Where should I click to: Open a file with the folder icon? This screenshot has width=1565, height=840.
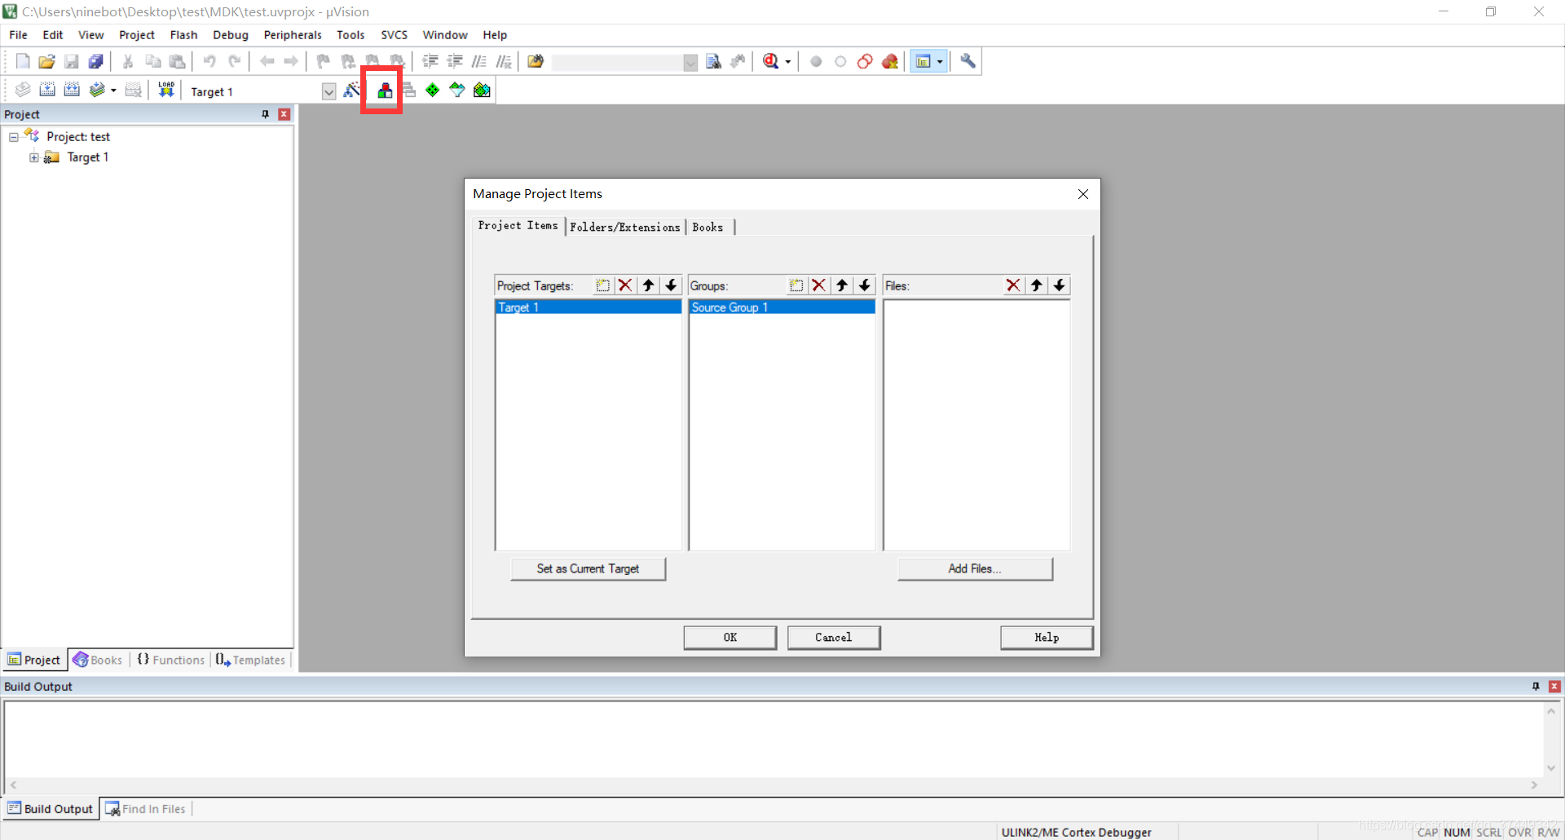pyautogui.click(x=46, y=61)
